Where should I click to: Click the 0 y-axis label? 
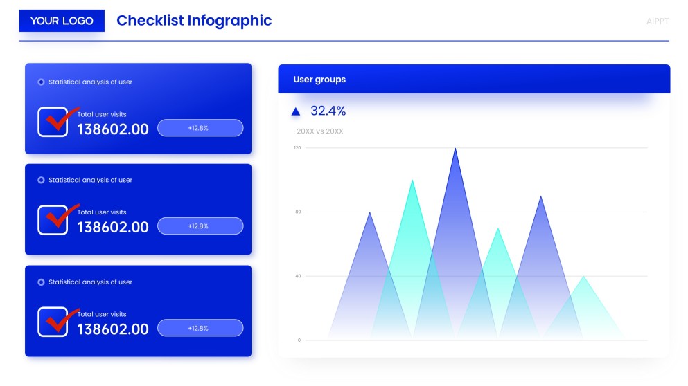pyautogui.click(x=299, y=340)
